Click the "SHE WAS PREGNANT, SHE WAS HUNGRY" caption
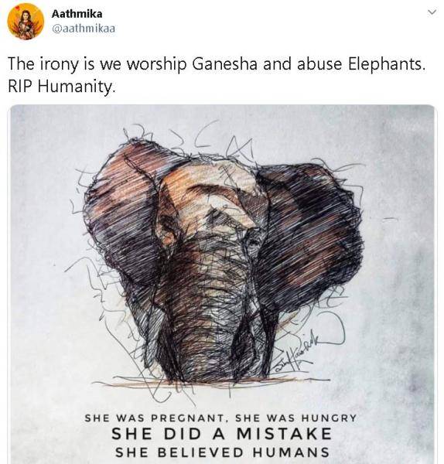This screenshot has height=464, width=444. (220, 418)
